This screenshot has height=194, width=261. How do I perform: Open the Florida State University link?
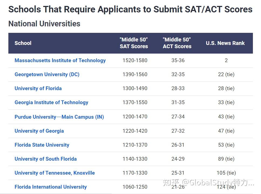coord(42,145)
